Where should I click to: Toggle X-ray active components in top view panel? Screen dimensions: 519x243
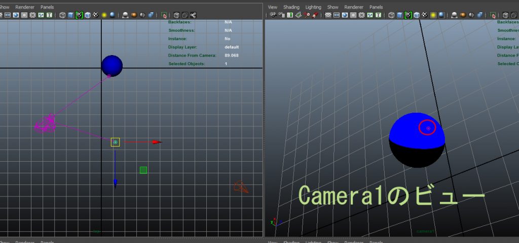[x=184, y=15]
